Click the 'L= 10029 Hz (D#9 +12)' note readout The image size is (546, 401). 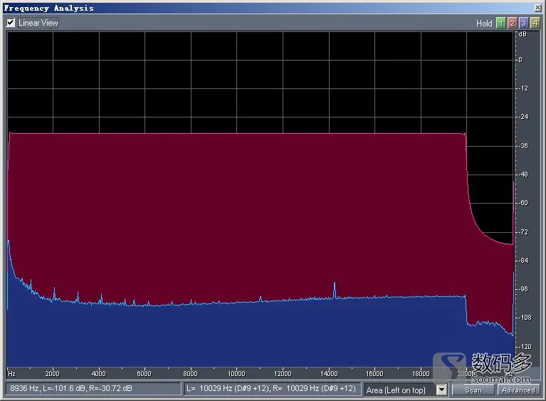[x=273, y=388]
